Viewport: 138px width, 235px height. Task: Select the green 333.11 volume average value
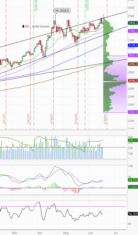point(133,141)
